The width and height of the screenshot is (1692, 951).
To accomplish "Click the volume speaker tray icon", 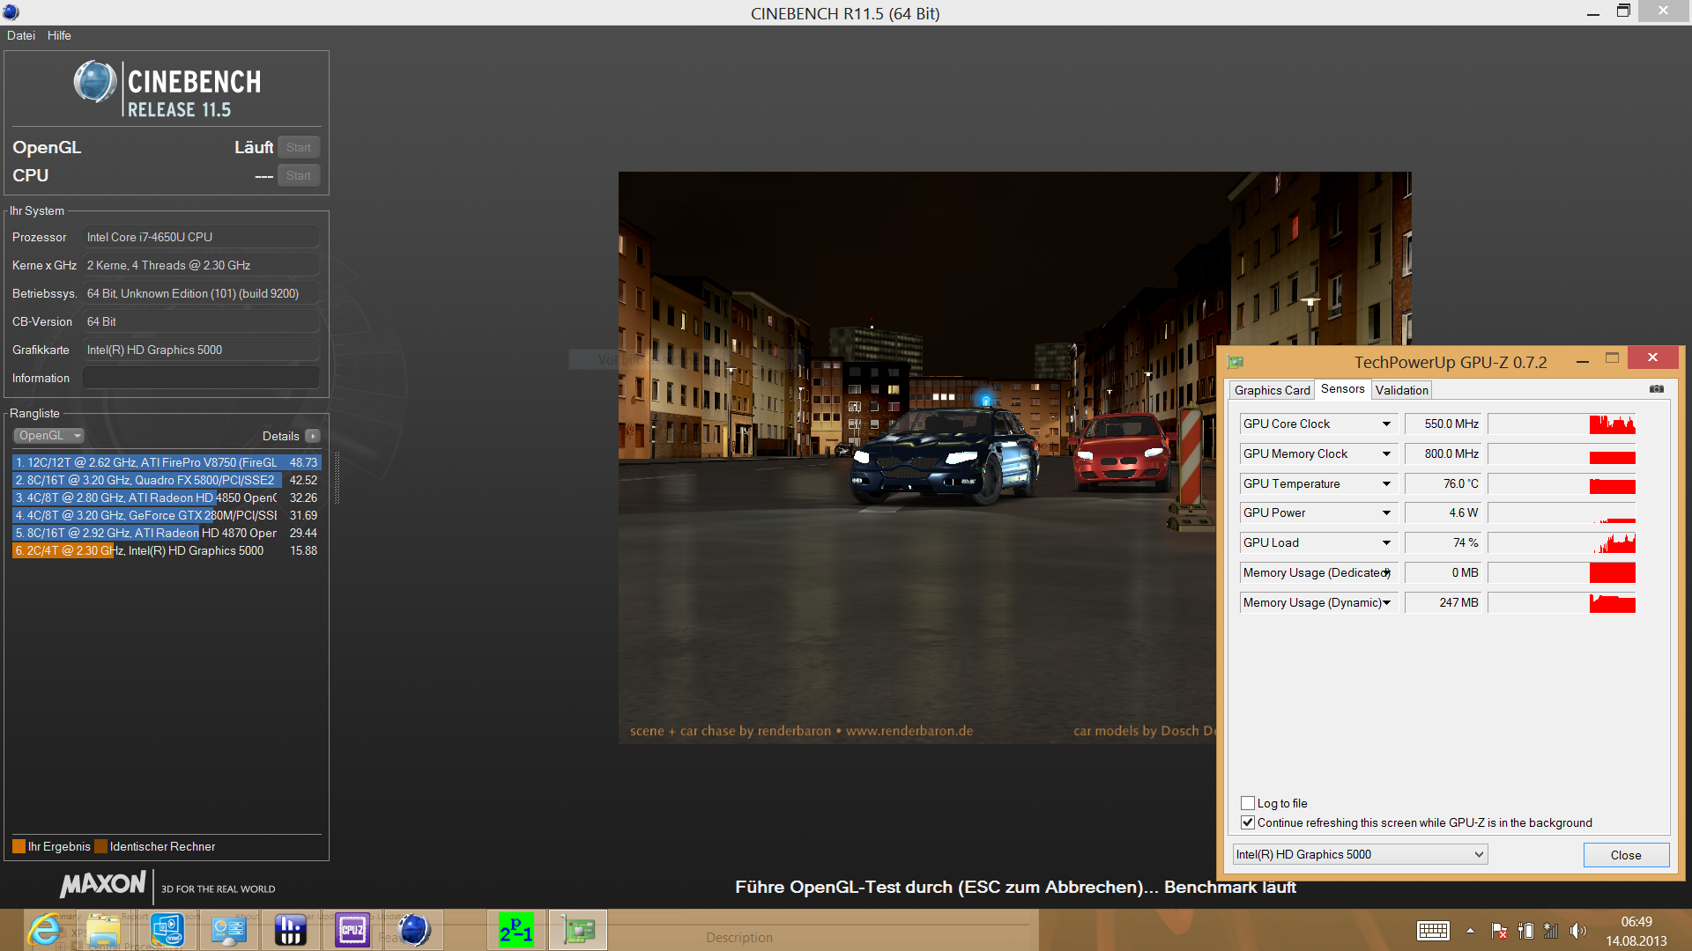I will coord(1577,931).
